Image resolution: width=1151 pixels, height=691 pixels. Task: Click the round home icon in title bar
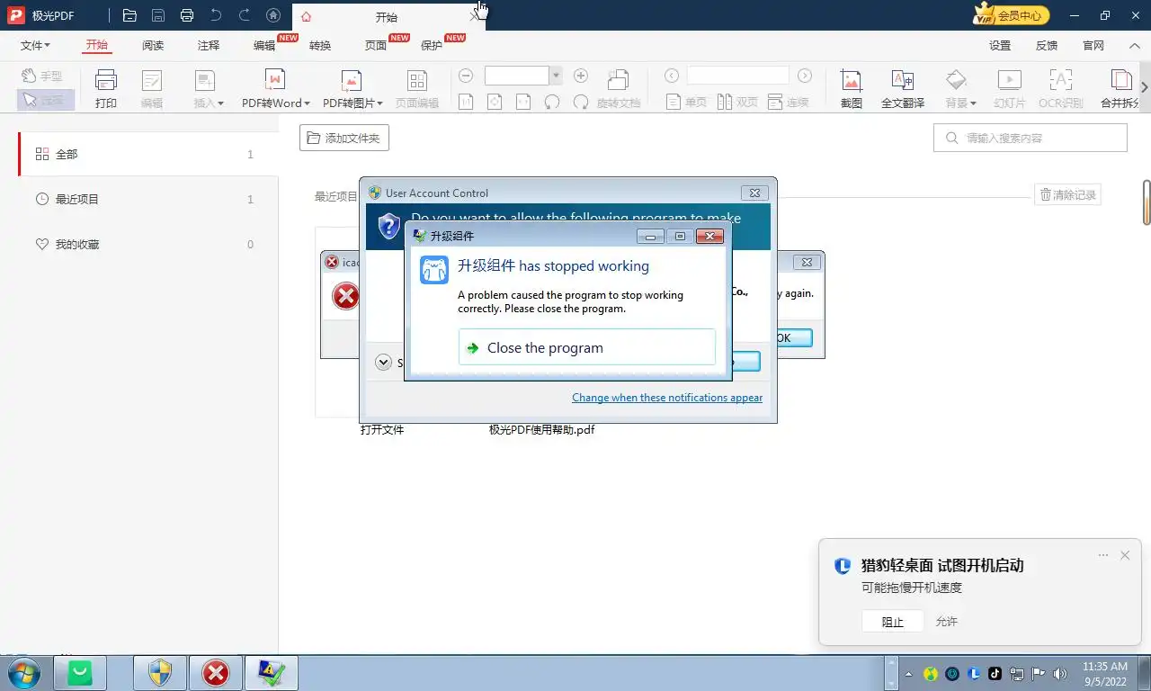pyautogui.click(x=273, y=15)
